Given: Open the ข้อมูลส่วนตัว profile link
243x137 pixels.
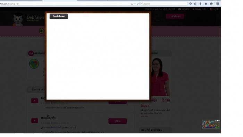Looking at the screenshot, I should (x=199, y=9).
